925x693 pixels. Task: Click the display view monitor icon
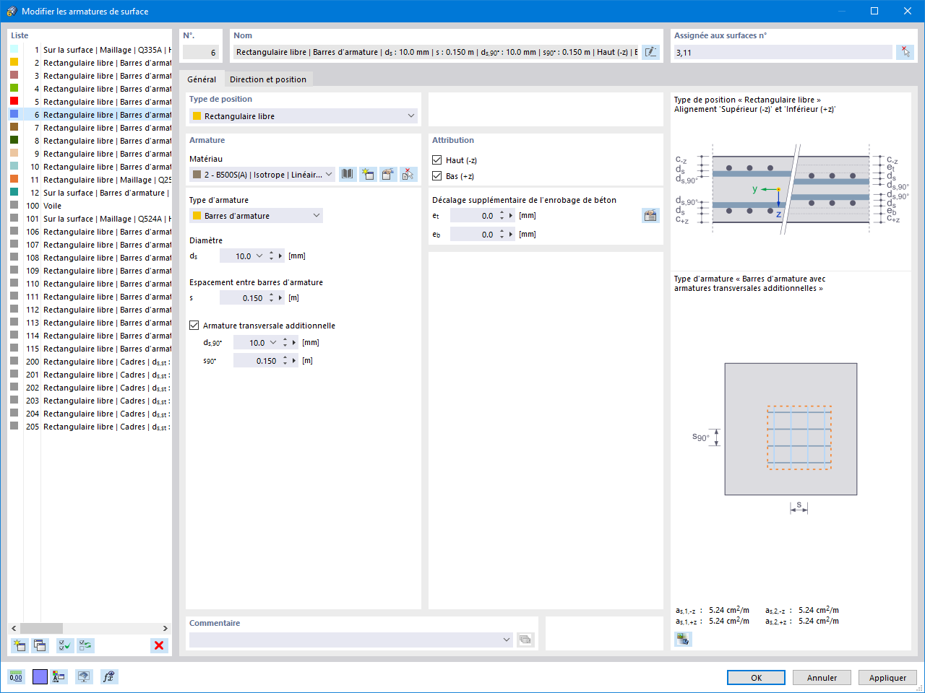[84, 676]
